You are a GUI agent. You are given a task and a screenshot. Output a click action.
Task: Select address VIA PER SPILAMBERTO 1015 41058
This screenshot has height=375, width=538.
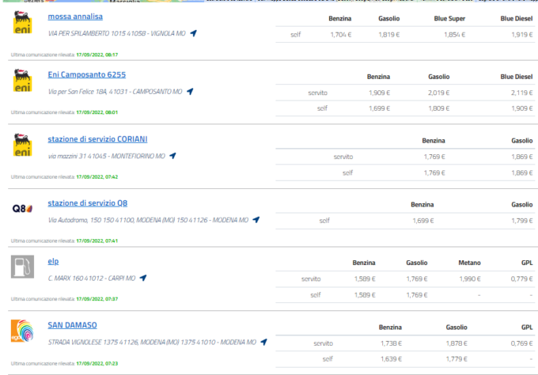pos(97,33)
